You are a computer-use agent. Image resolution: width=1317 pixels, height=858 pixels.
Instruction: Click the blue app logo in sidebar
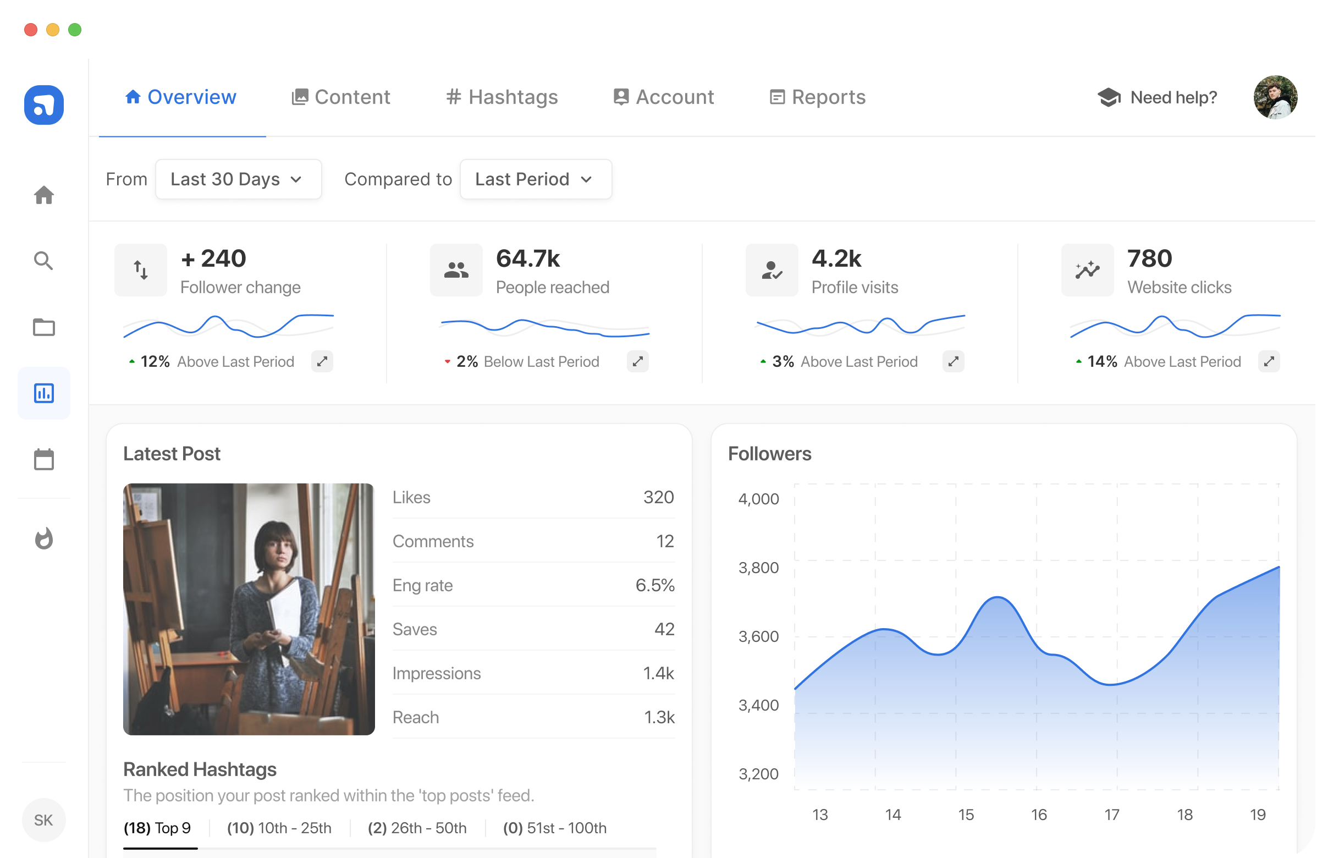tap(43, 105)
